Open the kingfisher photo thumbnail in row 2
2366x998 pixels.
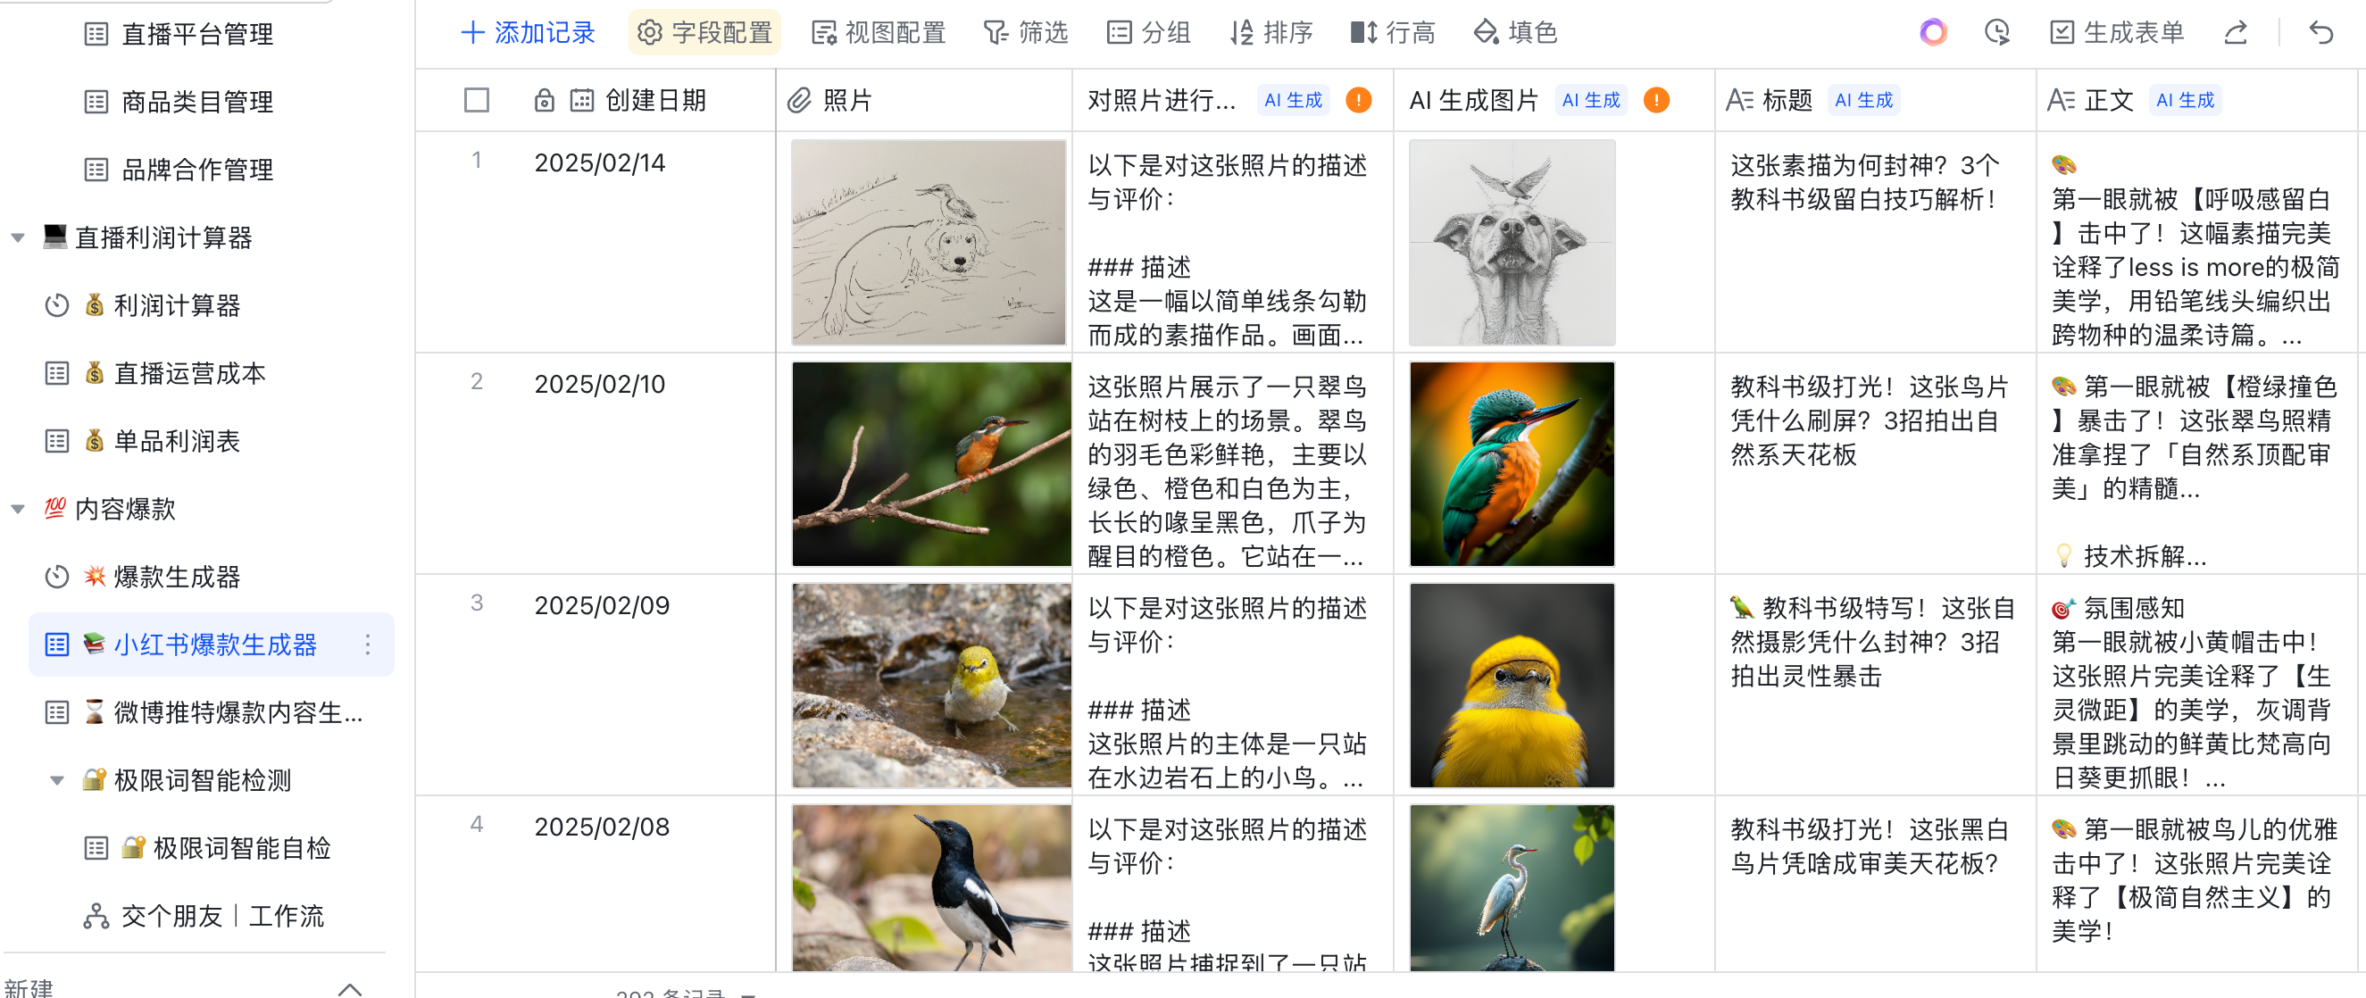coord(930,463)
